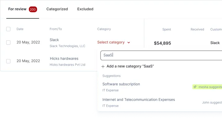Check the Slack transaction row checkbox
Viewport: 222px width, 119px height.
pyautogui.click(x=8, y=42)
